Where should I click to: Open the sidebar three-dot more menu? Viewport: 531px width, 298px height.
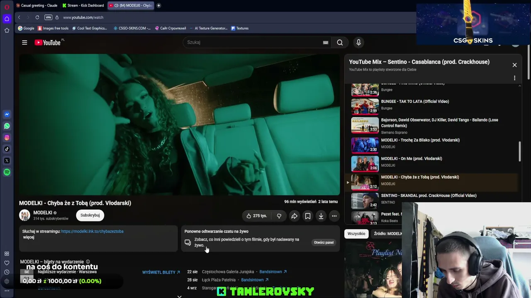click(7, 291)
